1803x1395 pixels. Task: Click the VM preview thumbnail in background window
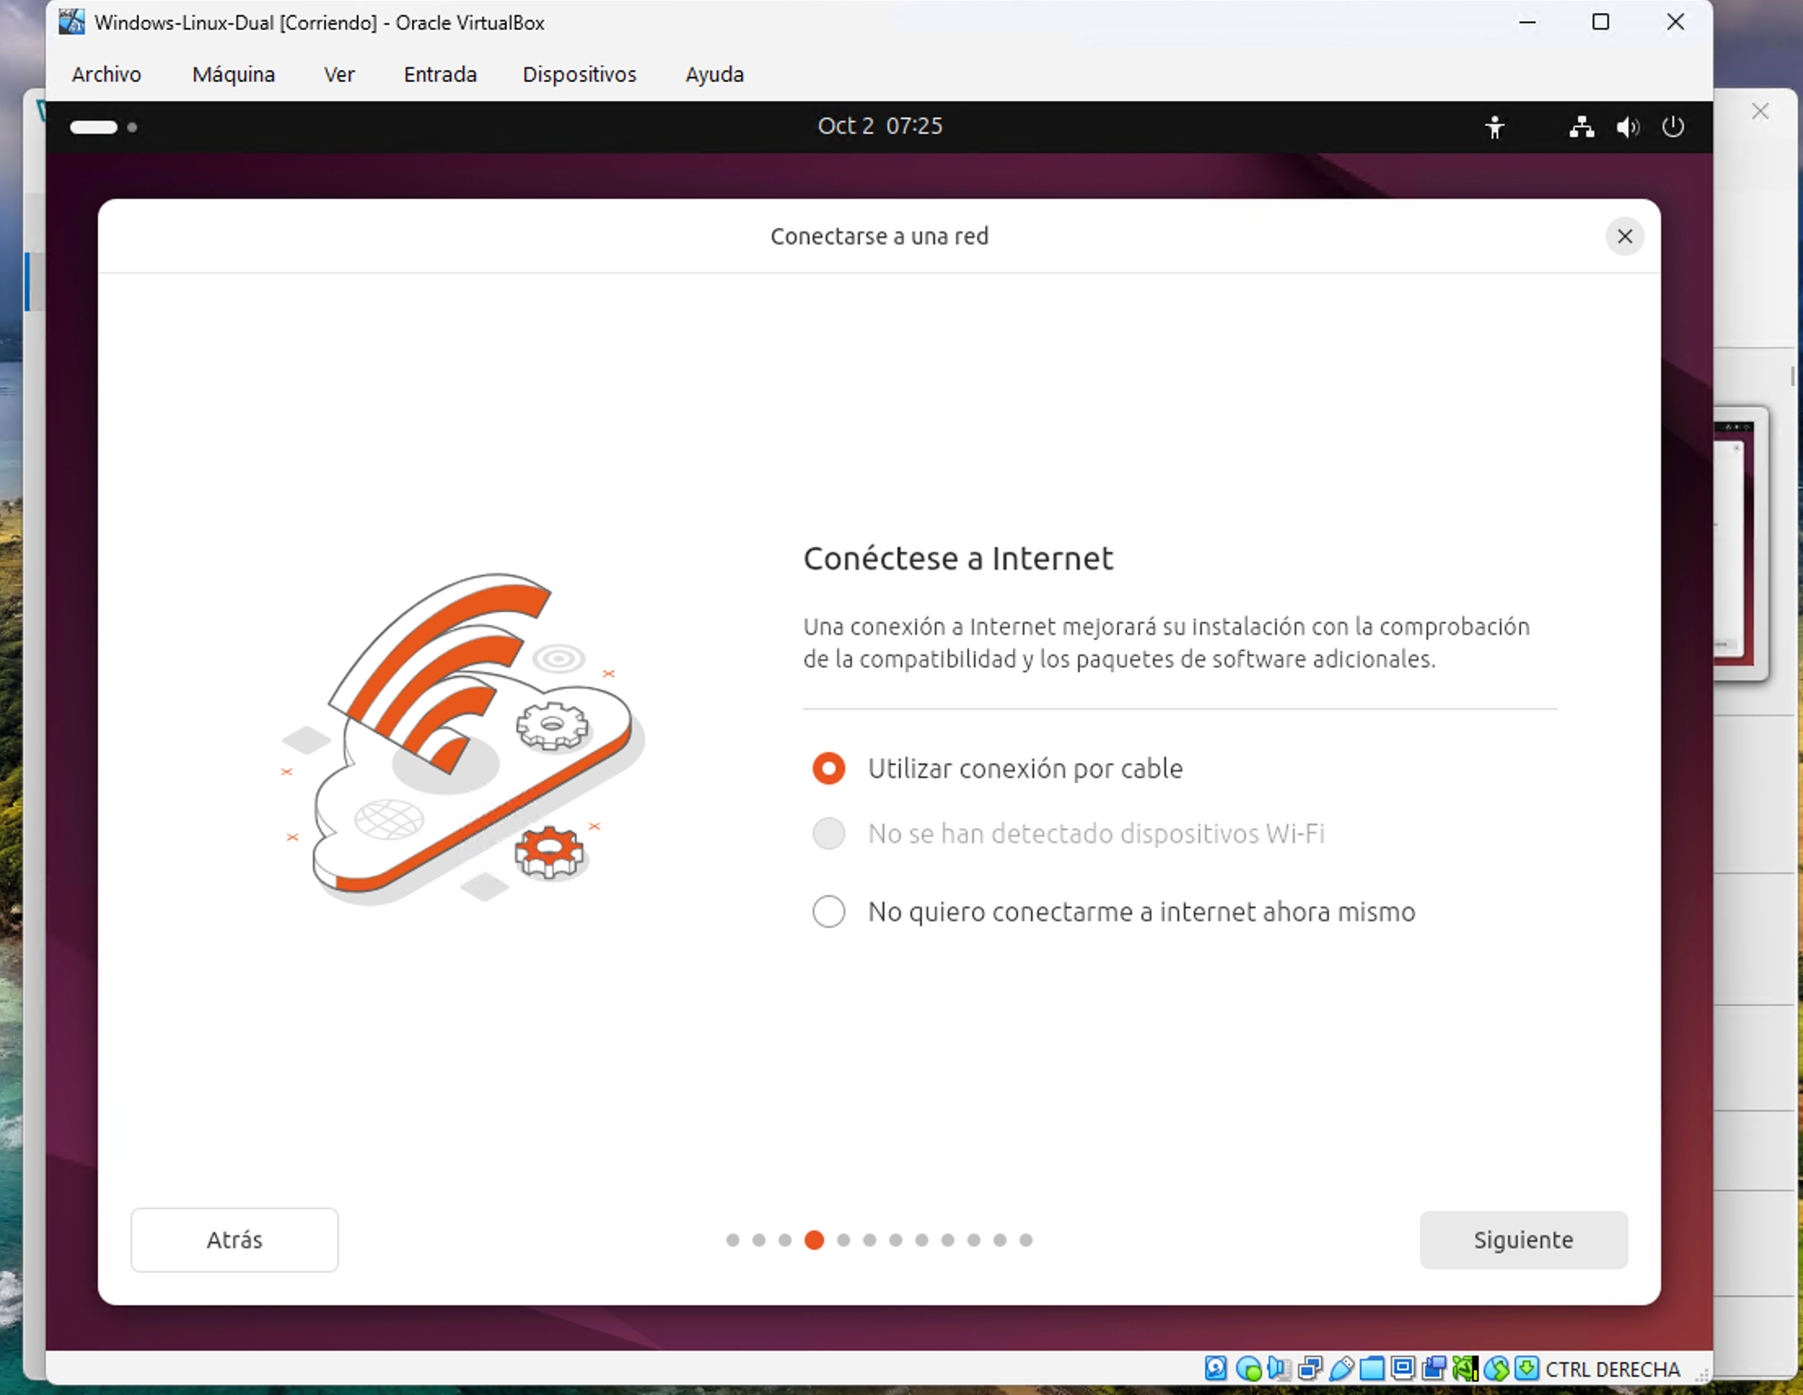(x=1739, y=543)
